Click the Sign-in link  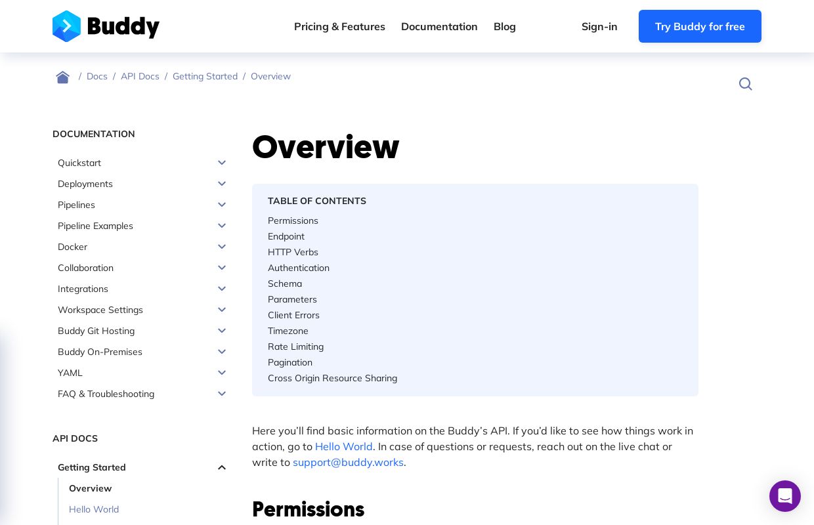(599, 26)
